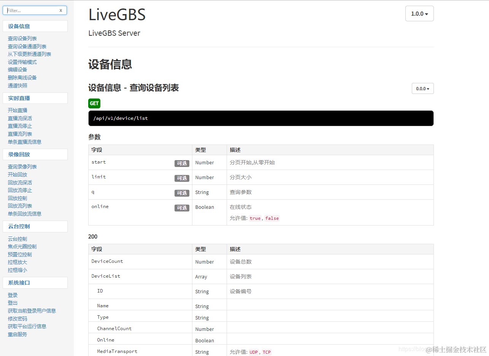Navigate to the 预置位控制 link
The width and height of the screenshot is (489, 356).
[20, 254]
